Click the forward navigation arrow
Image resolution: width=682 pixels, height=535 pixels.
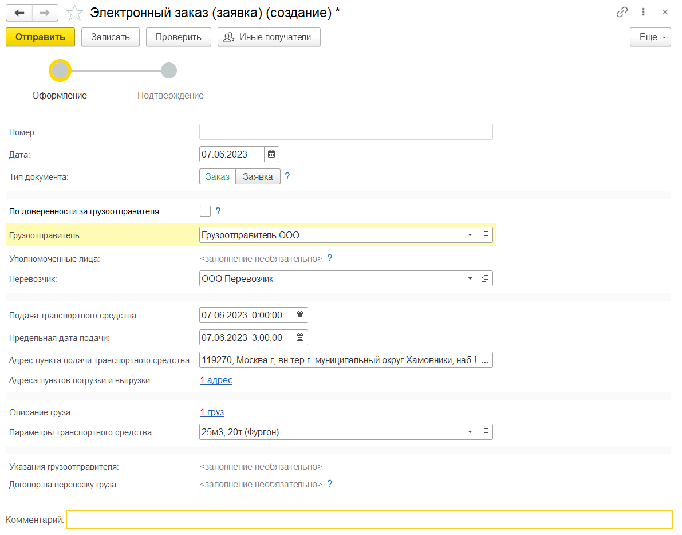[45, 13]
